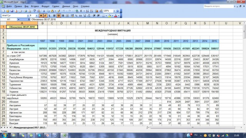Open the Borders dropdown arrow
This screenshot has height=138, width=246.
click(x=106, y=15)
